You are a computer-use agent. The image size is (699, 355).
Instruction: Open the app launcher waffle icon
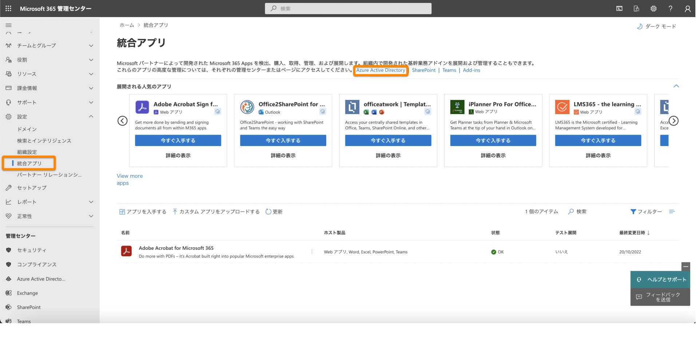(8, 8)
